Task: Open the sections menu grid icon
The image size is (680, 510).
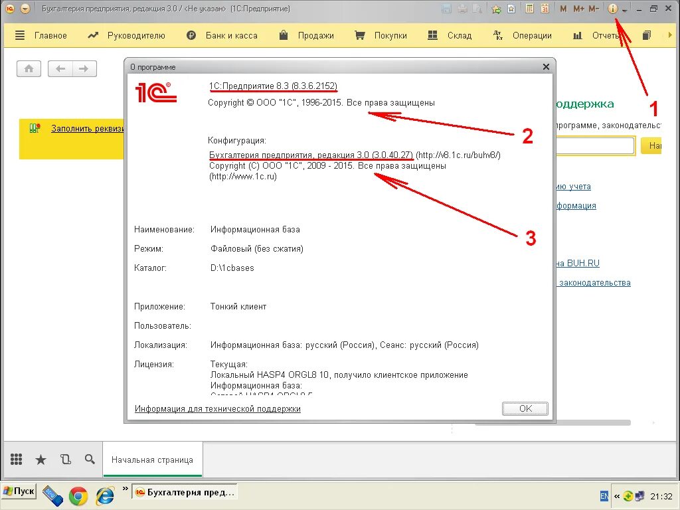Action: click(x=16, y=460)
